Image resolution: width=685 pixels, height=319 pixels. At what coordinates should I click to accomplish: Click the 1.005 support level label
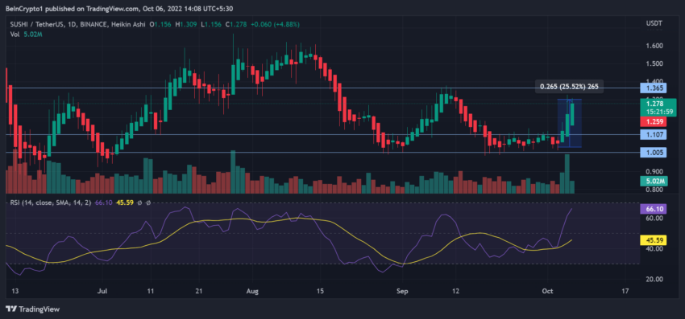point(654,153)
